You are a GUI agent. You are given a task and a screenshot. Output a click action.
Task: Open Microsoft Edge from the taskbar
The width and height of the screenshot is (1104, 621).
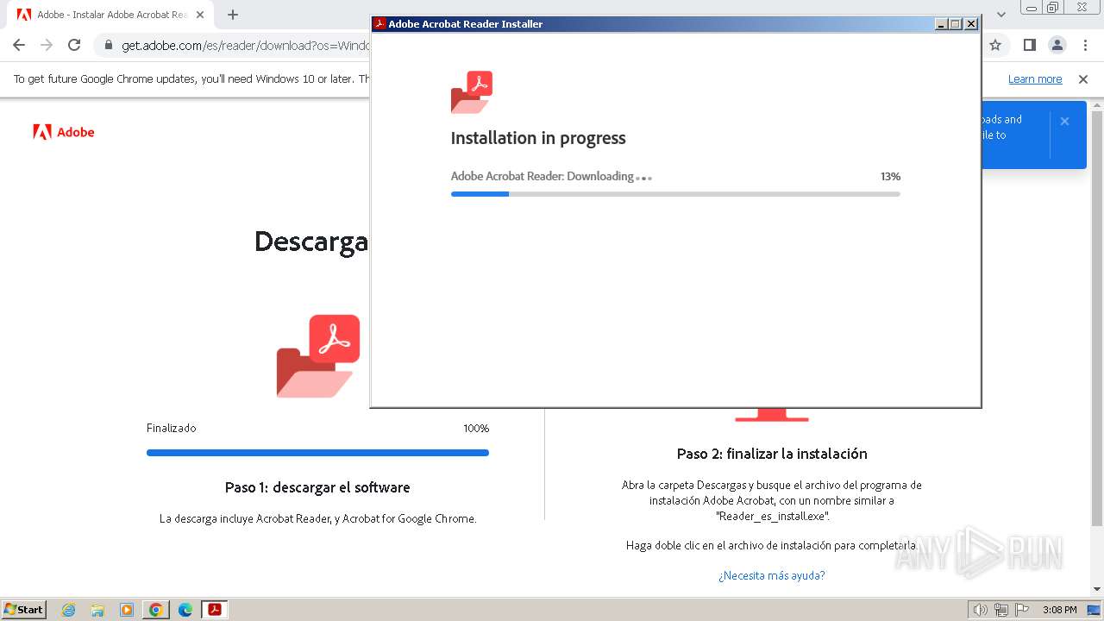(185, 610)
